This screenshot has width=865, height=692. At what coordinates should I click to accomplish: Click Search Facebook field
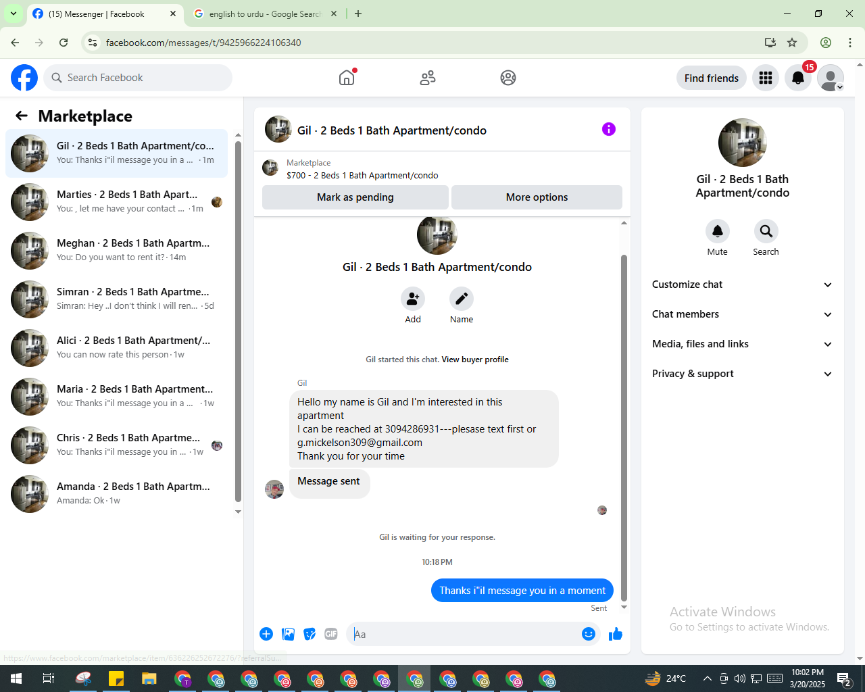(x=138, y=78)
